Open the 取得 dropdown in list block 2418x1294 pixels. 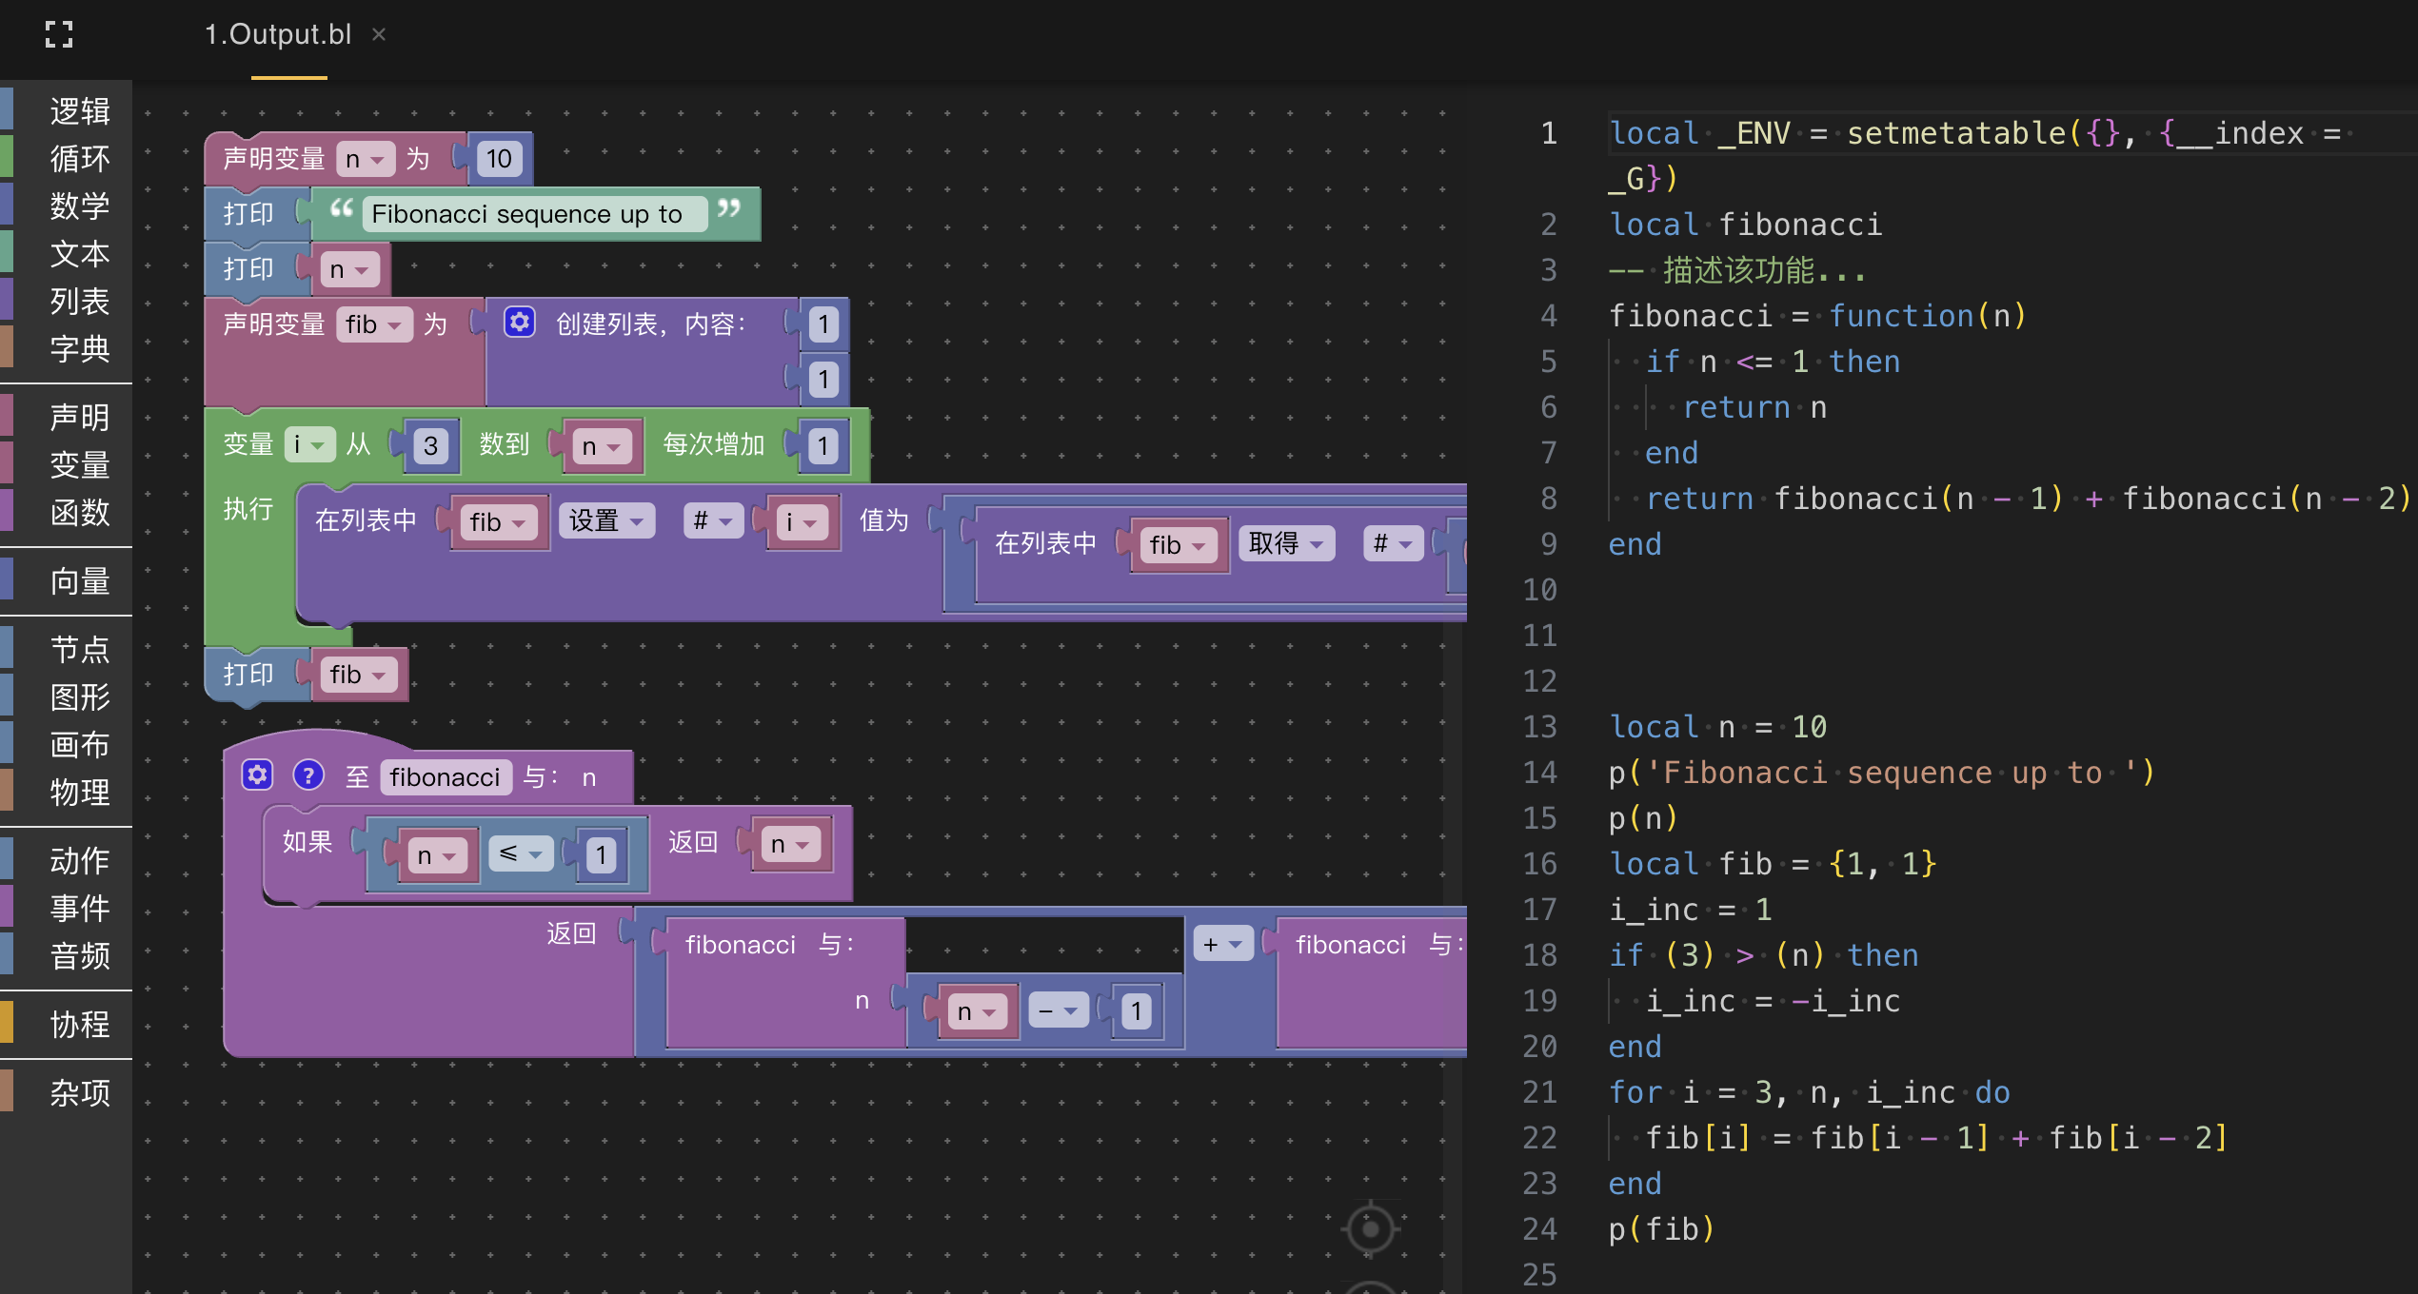[x=1286, y=543]
